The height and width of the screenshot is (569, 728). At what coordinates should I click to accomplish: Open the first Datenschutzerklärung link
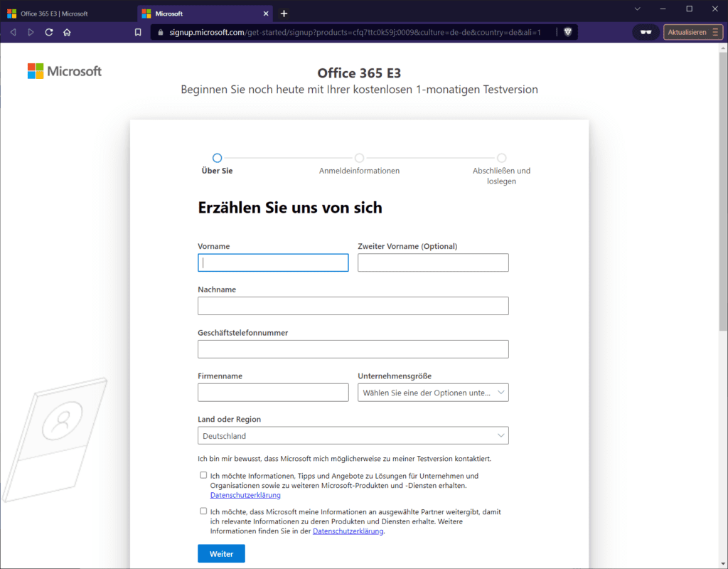point(245,495)
